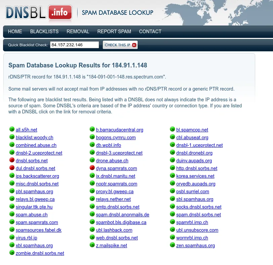This screenshot has height=265, width=273.
Task: Open the HOME menu item
Action: 15,32
